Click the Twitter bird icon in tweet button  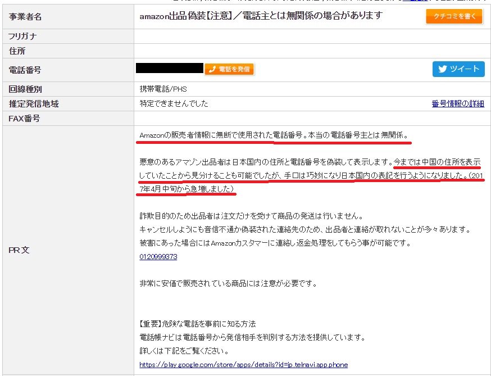[x=443, y=69]
